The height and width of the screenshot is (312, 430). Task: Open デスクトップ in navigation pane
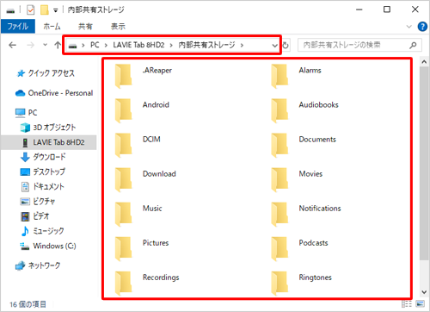click(x=49, y=172)
